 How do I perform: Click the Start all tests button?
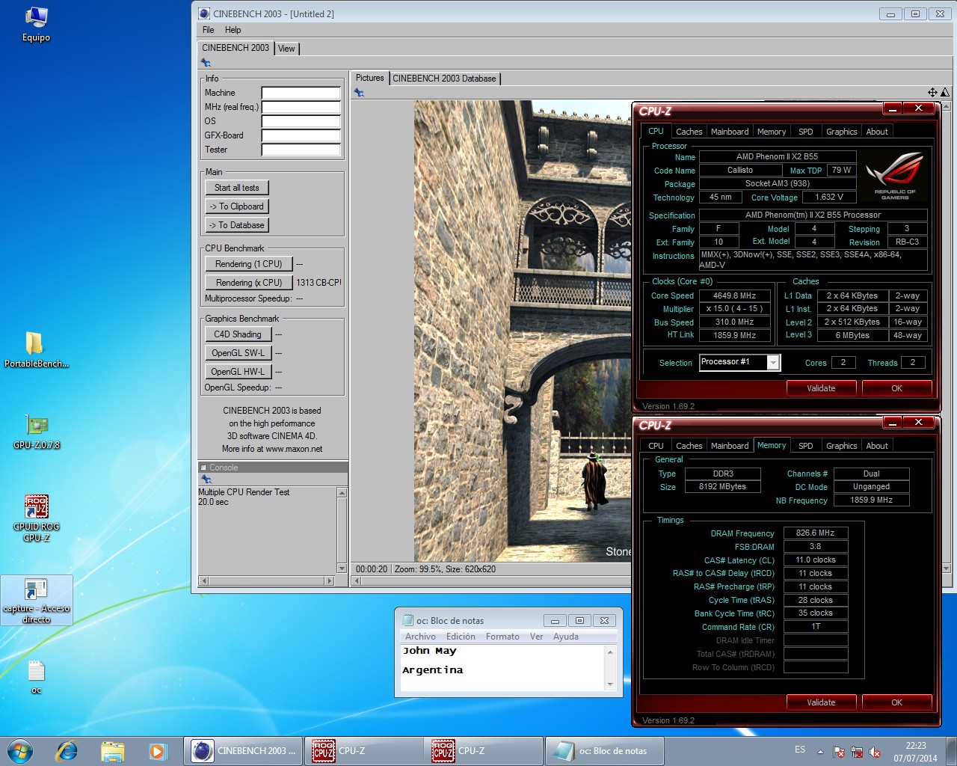click(237, 188)
